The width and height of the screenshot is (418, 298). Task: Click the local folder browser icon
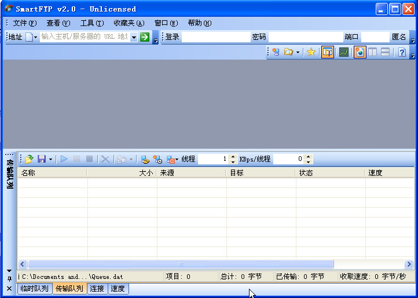(x=288, y=52)
